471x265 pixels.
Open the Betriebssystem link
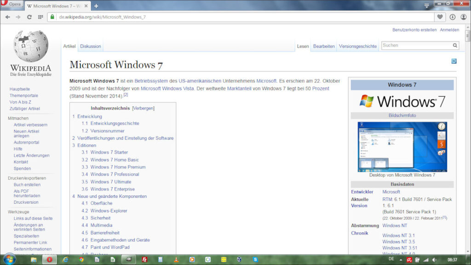point(151,81)
